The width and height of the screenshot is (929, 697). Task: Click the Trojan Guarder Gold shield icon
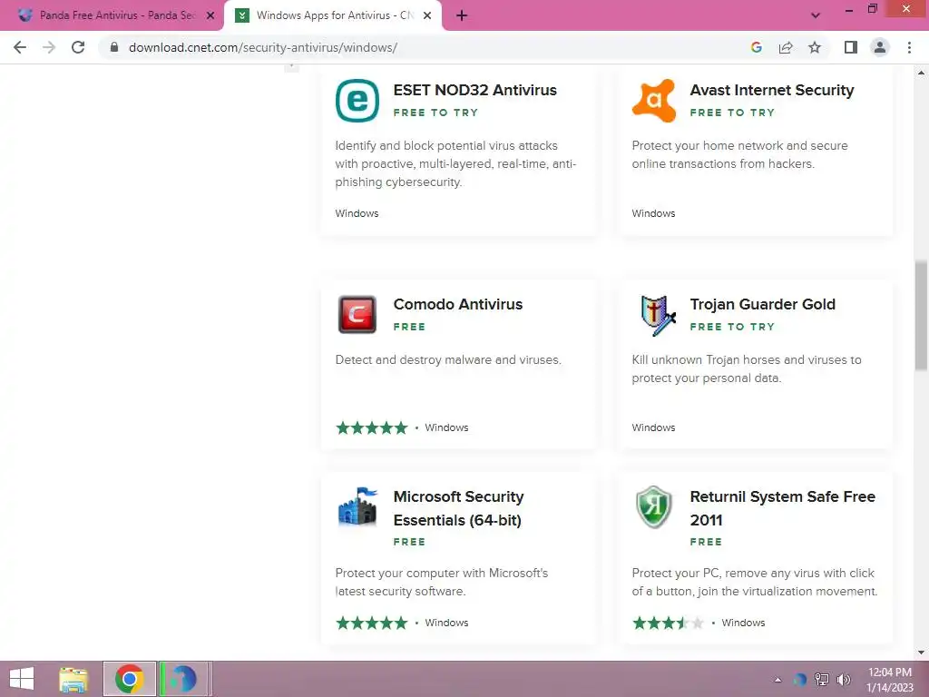click(x=657, y=315)
